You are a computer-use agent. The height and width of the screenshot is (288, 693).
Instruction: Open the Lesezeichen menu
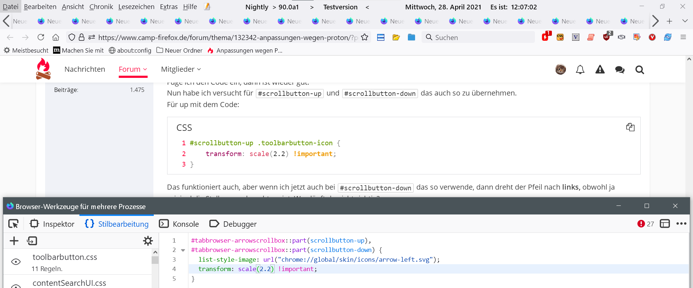click(136, 7)
